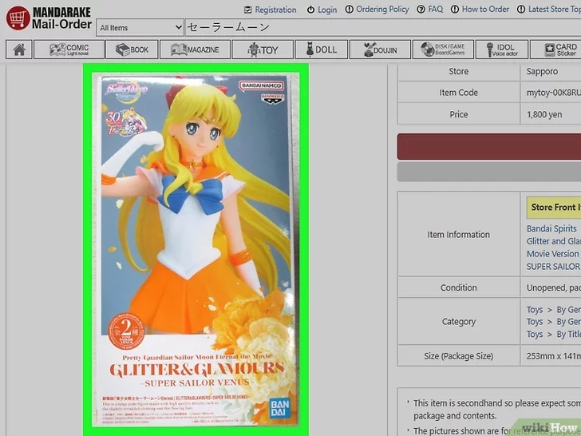Click the dark red add-to-cart button

(x=488, y=147)
